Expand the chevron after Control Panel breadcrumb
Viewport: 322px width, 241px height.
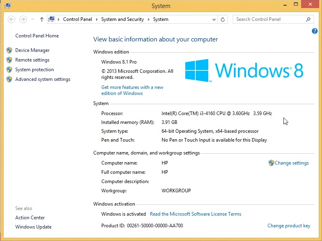click(x=97, y=19)
